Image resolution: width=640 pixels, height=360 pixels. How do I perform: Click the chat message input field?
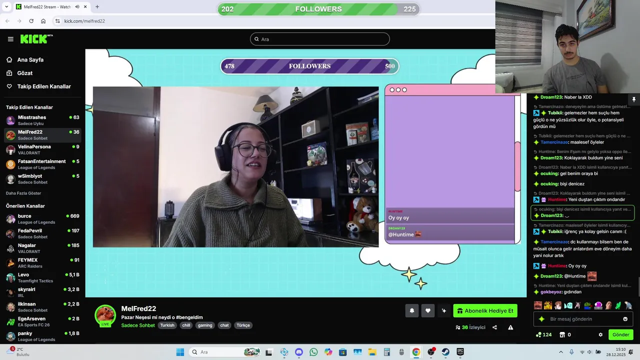pyautogui.click(x=582, y=319)
